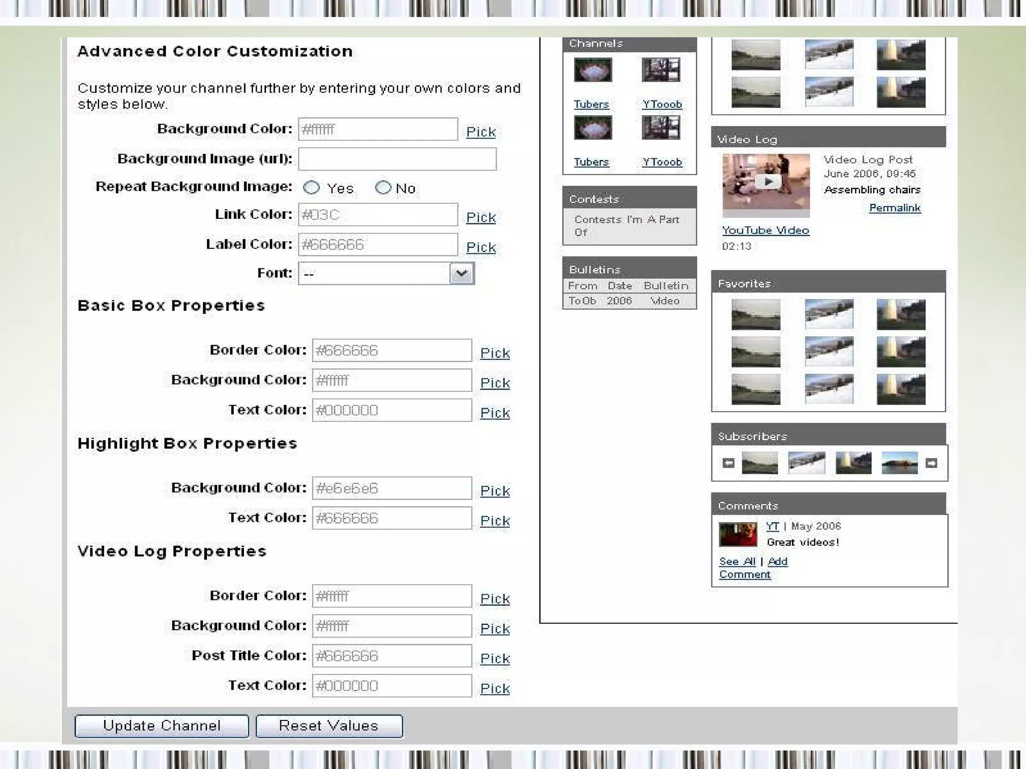Click into Background Image url field
This screenshot has height=769, width=1026.
click(397, 159)
